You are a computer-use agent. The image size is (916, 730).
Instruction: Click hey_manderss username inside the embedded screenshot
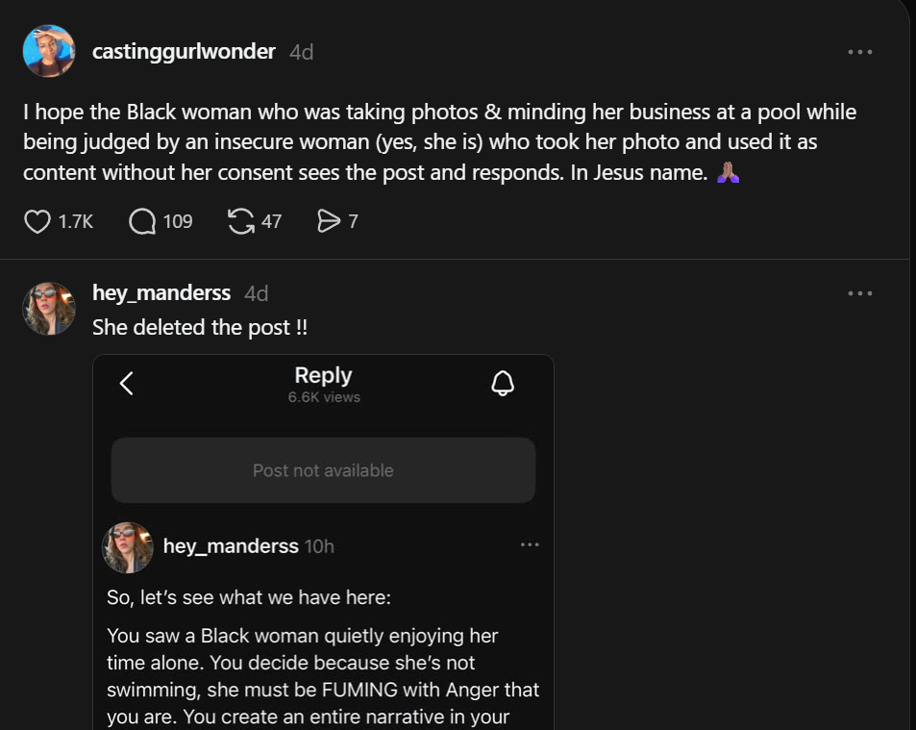(231, 546)
